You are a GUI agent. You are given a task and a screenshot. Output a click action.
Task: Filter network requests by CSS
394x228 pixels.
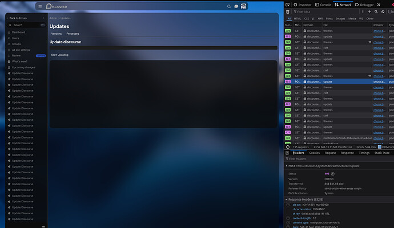pyautogui.click(x=307, y=19)
